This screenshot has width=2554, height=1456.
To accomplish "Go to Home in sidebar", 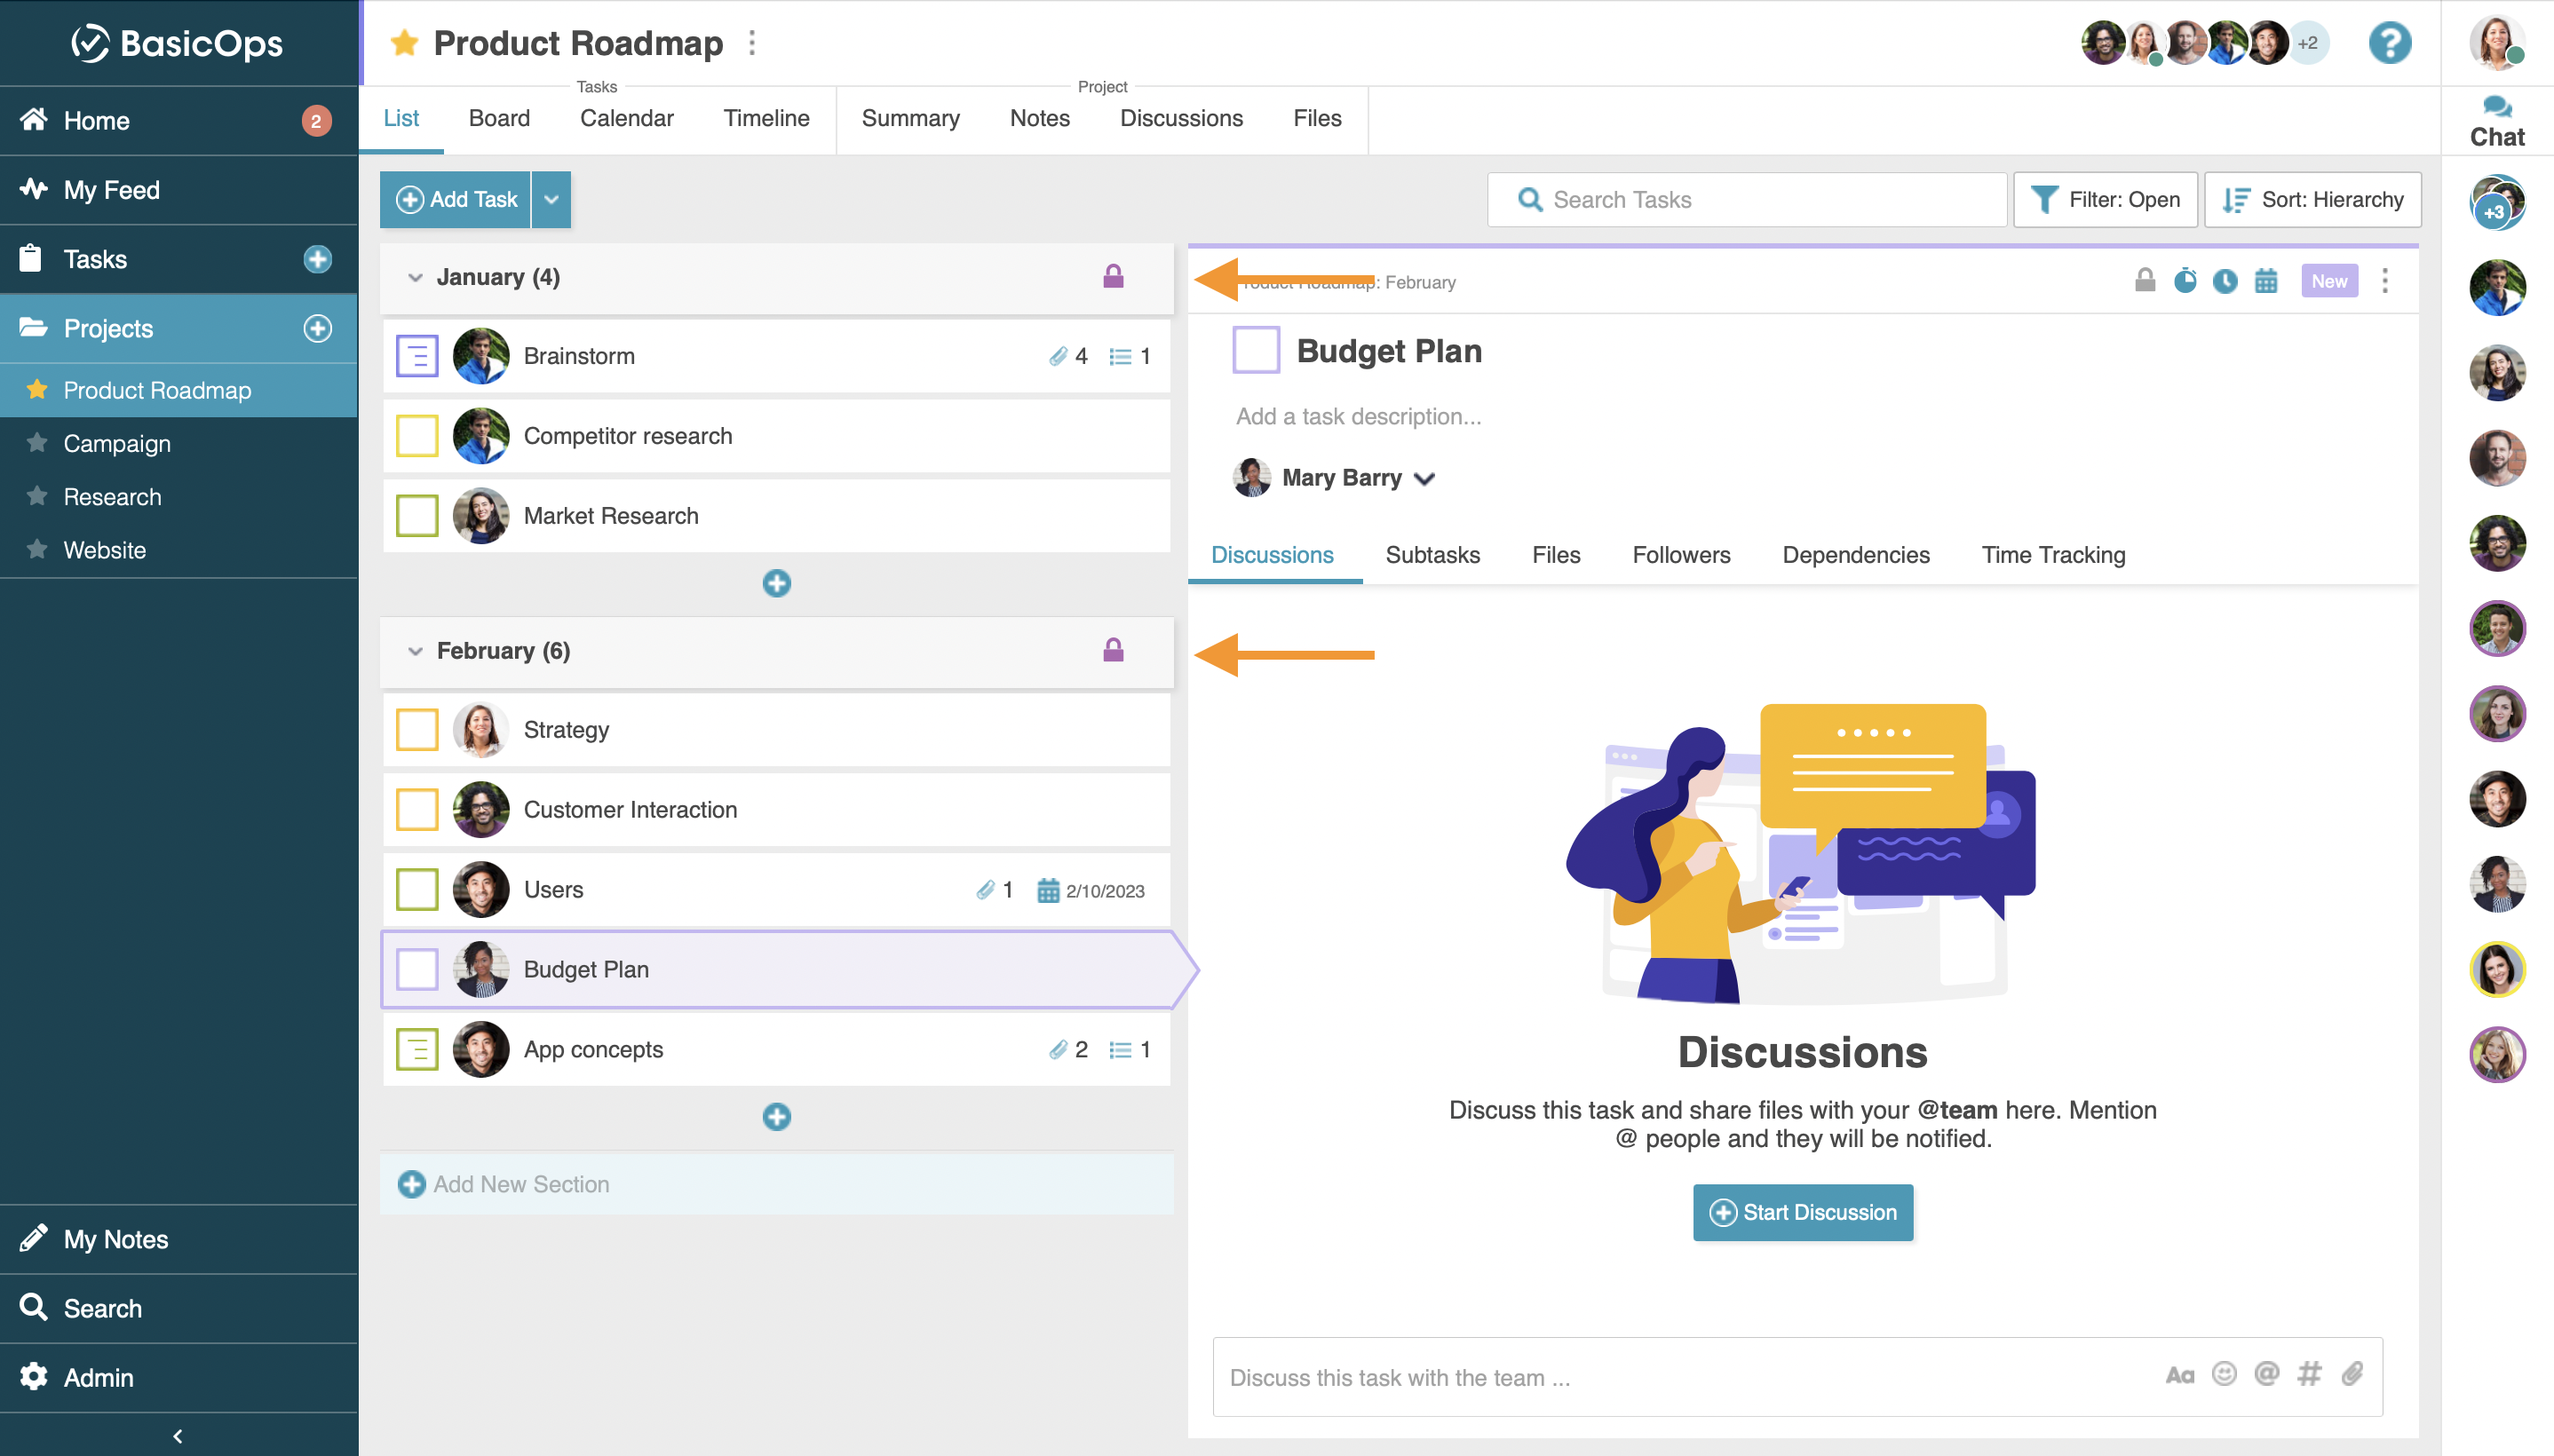I will pyautogui.click(x=178, y=120).
